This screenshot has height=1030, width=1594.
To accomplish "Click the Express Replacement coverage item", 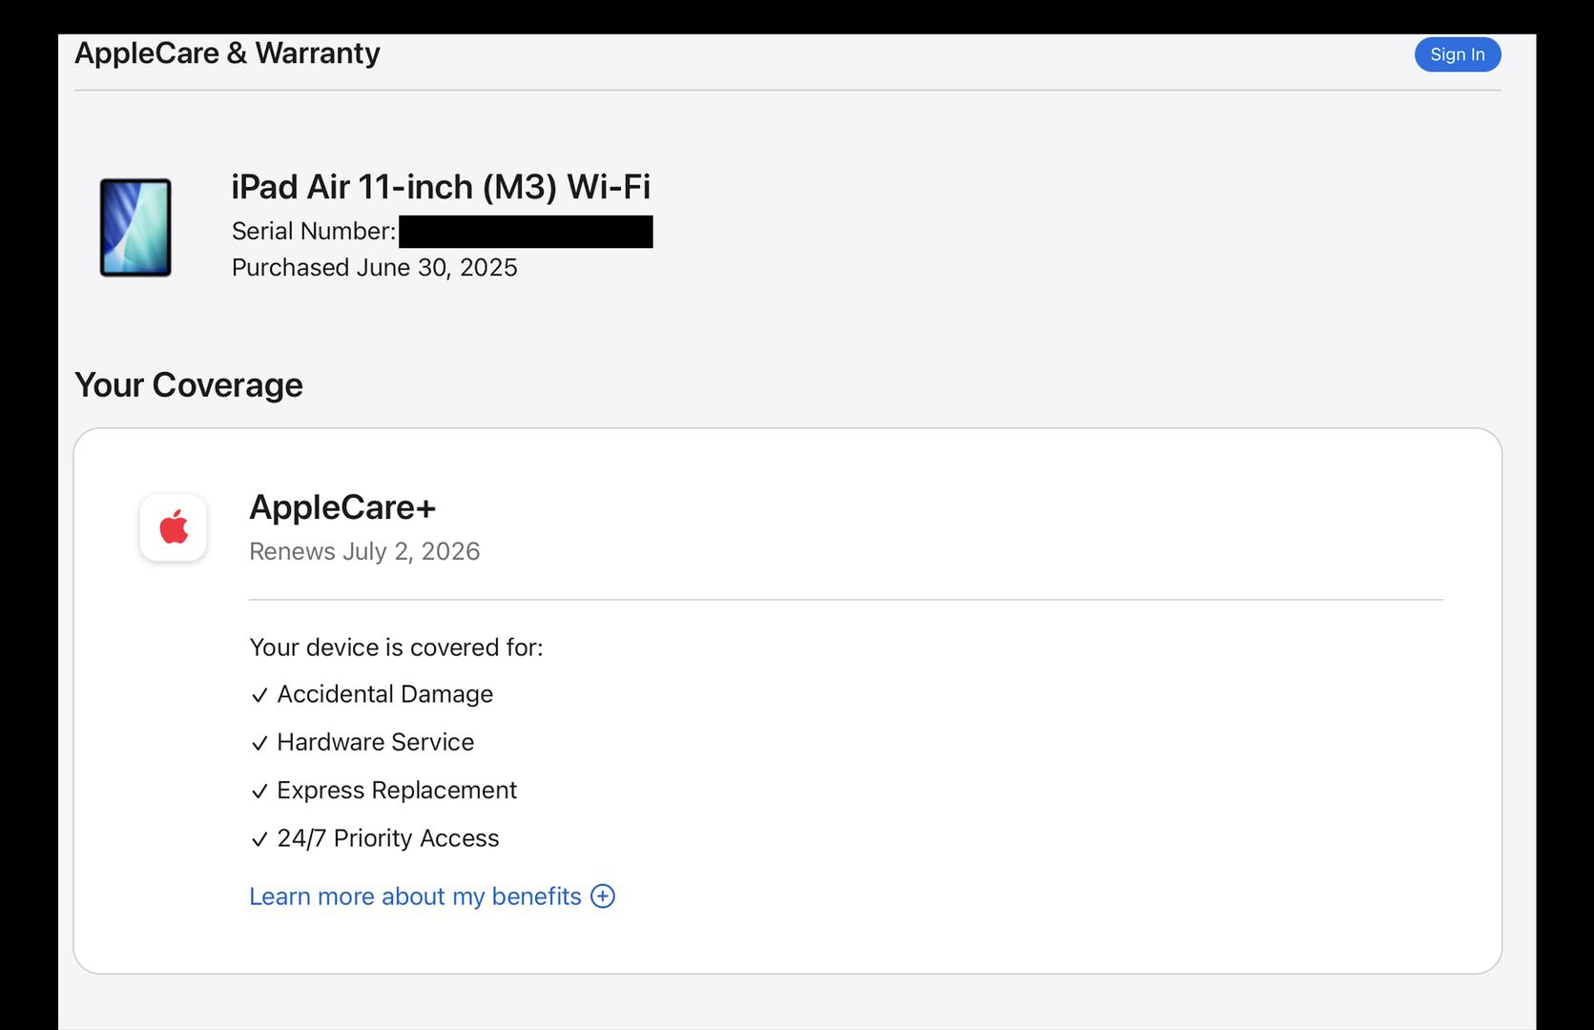I will pyautogui.click(x=397, y=791).
